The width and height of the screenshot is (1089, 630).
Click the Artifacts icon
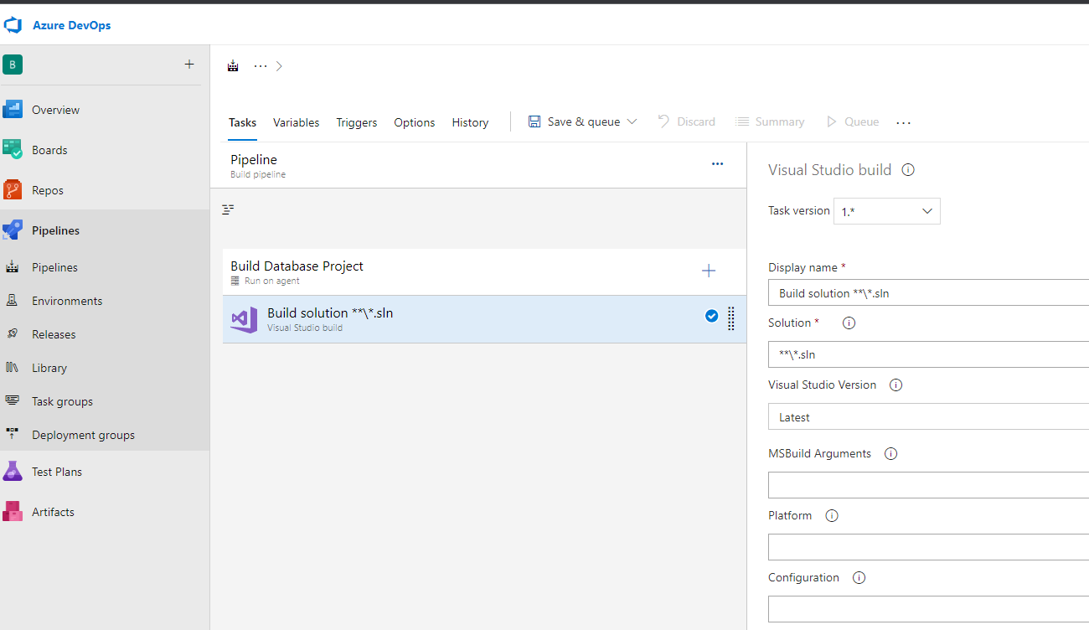click(13, 512)
